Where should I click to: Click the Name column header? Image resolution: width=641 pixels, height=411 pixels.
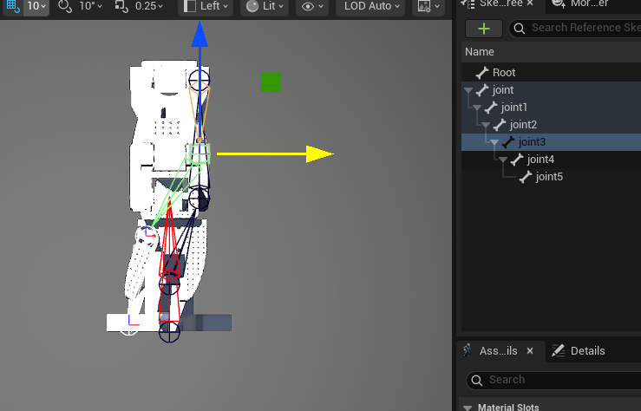(480, 52)
